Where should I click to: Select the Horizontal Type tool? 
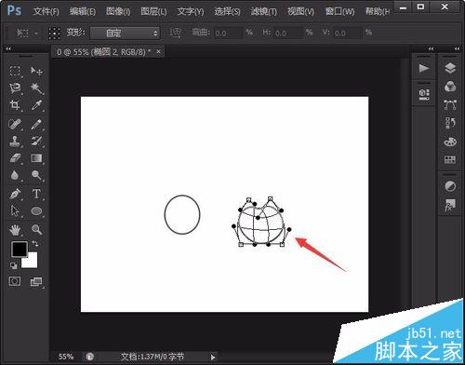(x=36, y=194)
